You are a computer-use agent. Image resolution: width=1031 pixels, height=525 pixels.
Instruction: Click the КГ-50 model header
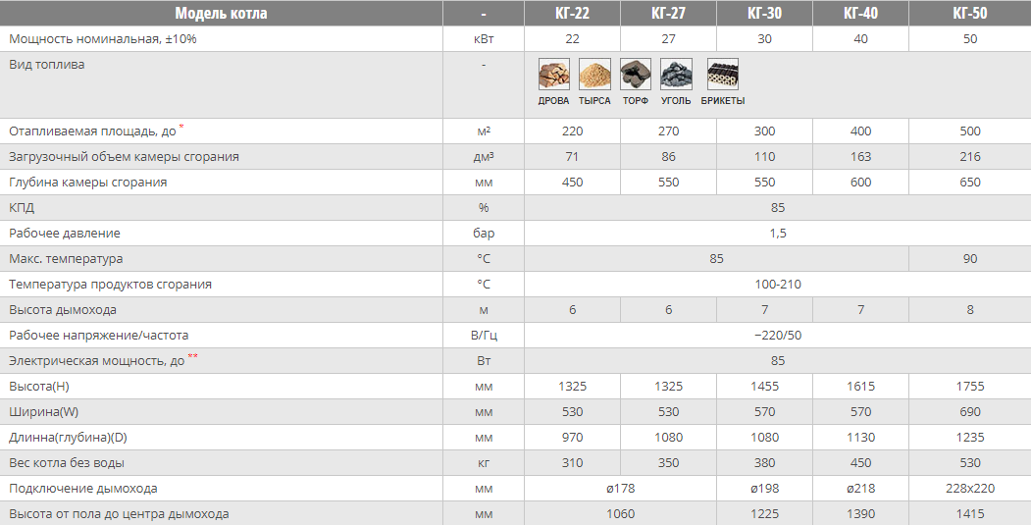969,13
